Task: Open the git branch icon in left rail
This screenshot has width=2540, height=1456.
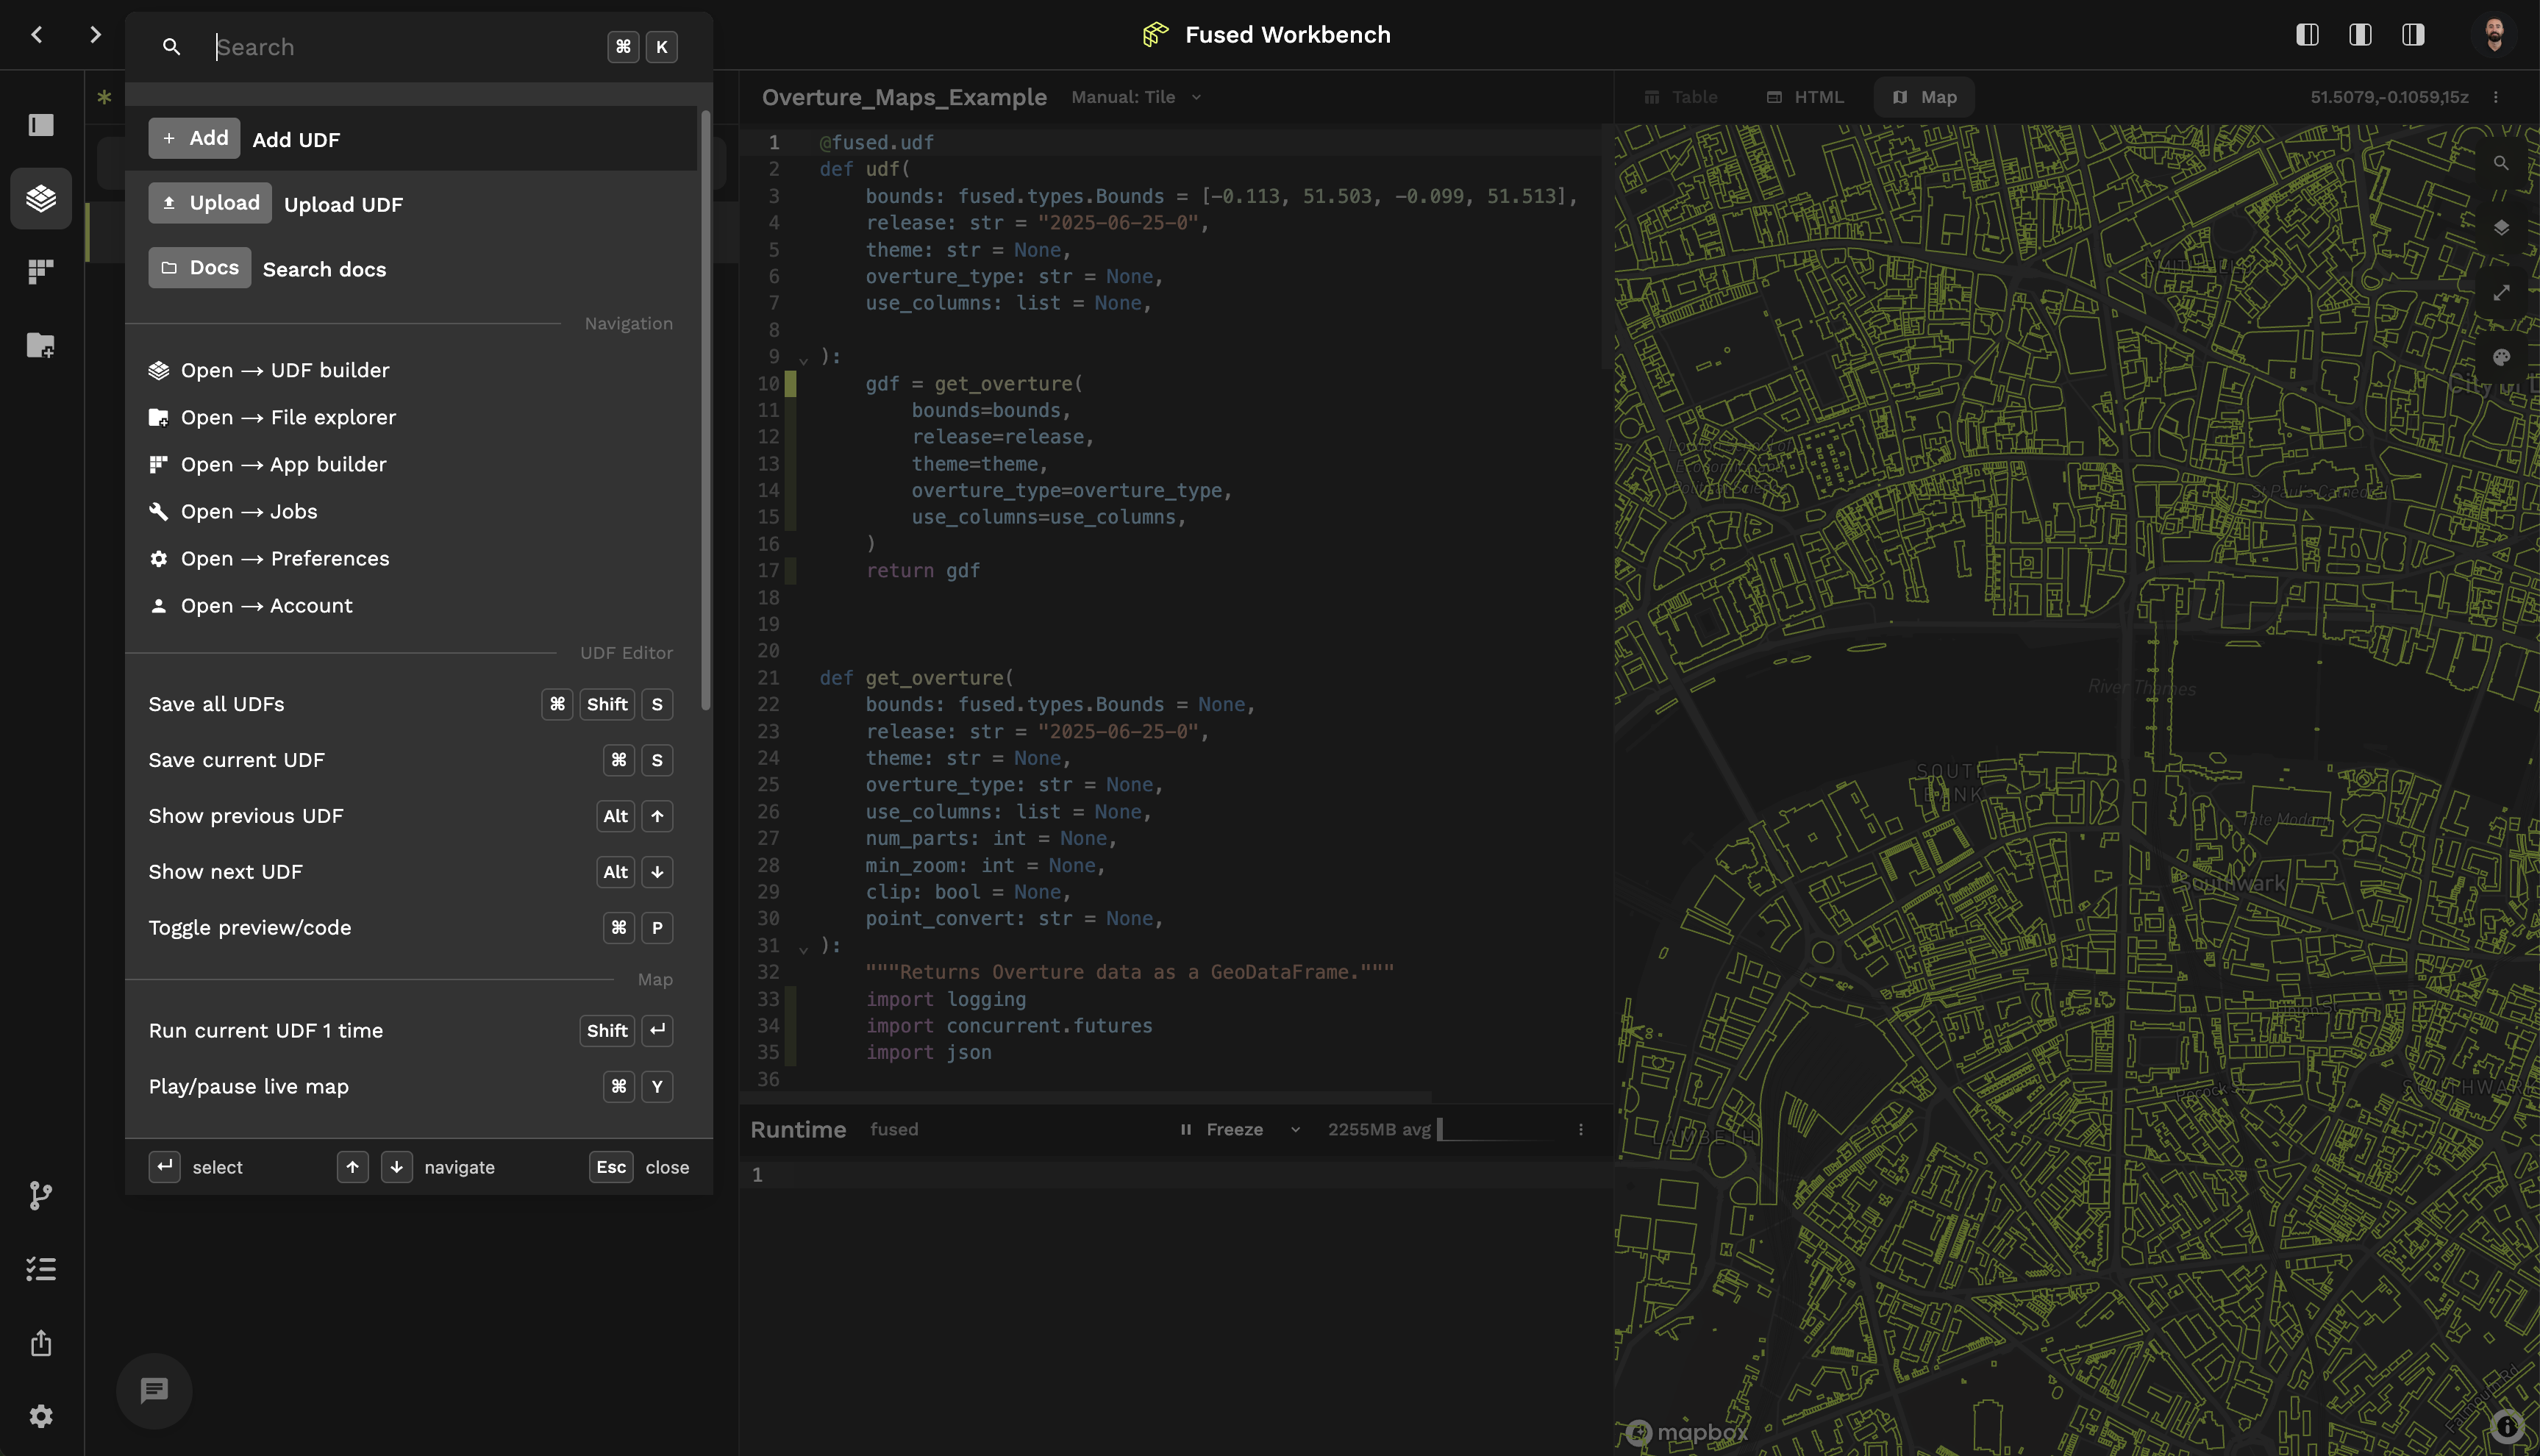Action: tap(41, 1196)
